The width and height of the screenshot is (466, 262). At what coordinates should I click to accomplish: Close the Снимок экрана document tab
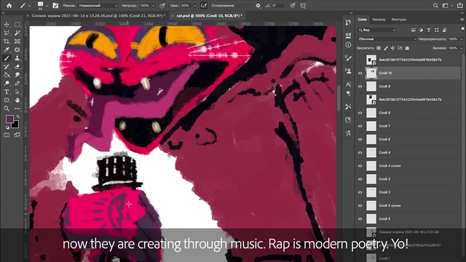(x=28, y=15)
